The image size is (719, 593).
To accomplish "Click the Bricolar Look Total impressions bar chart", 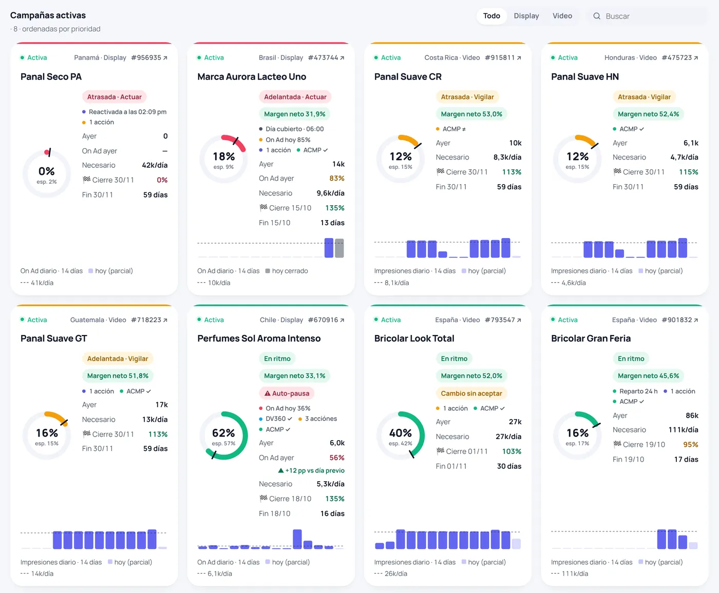I will [x=447, y=539].
